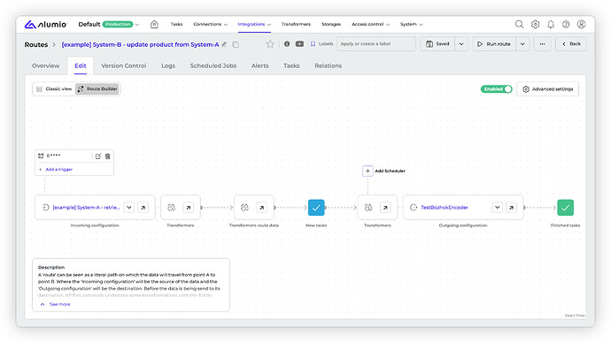Open the route's Tasks tab
This screenshot has height=343, width=611.
point(291,65)
